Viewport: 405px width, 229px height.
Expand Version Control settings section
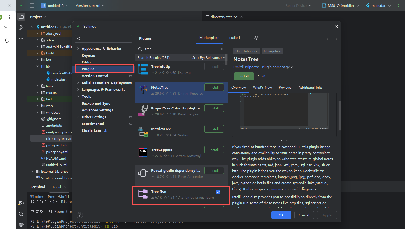(x=78, y=76)
